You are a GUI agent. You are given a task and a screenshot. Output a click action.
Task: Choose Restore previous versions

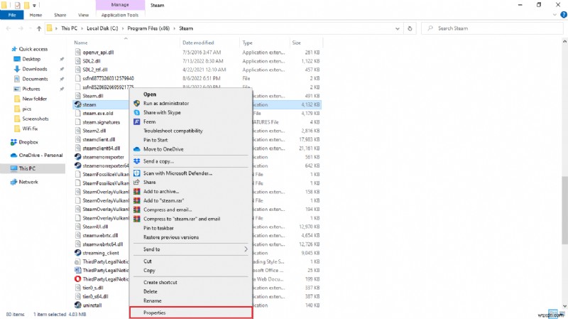pos(191,237)
